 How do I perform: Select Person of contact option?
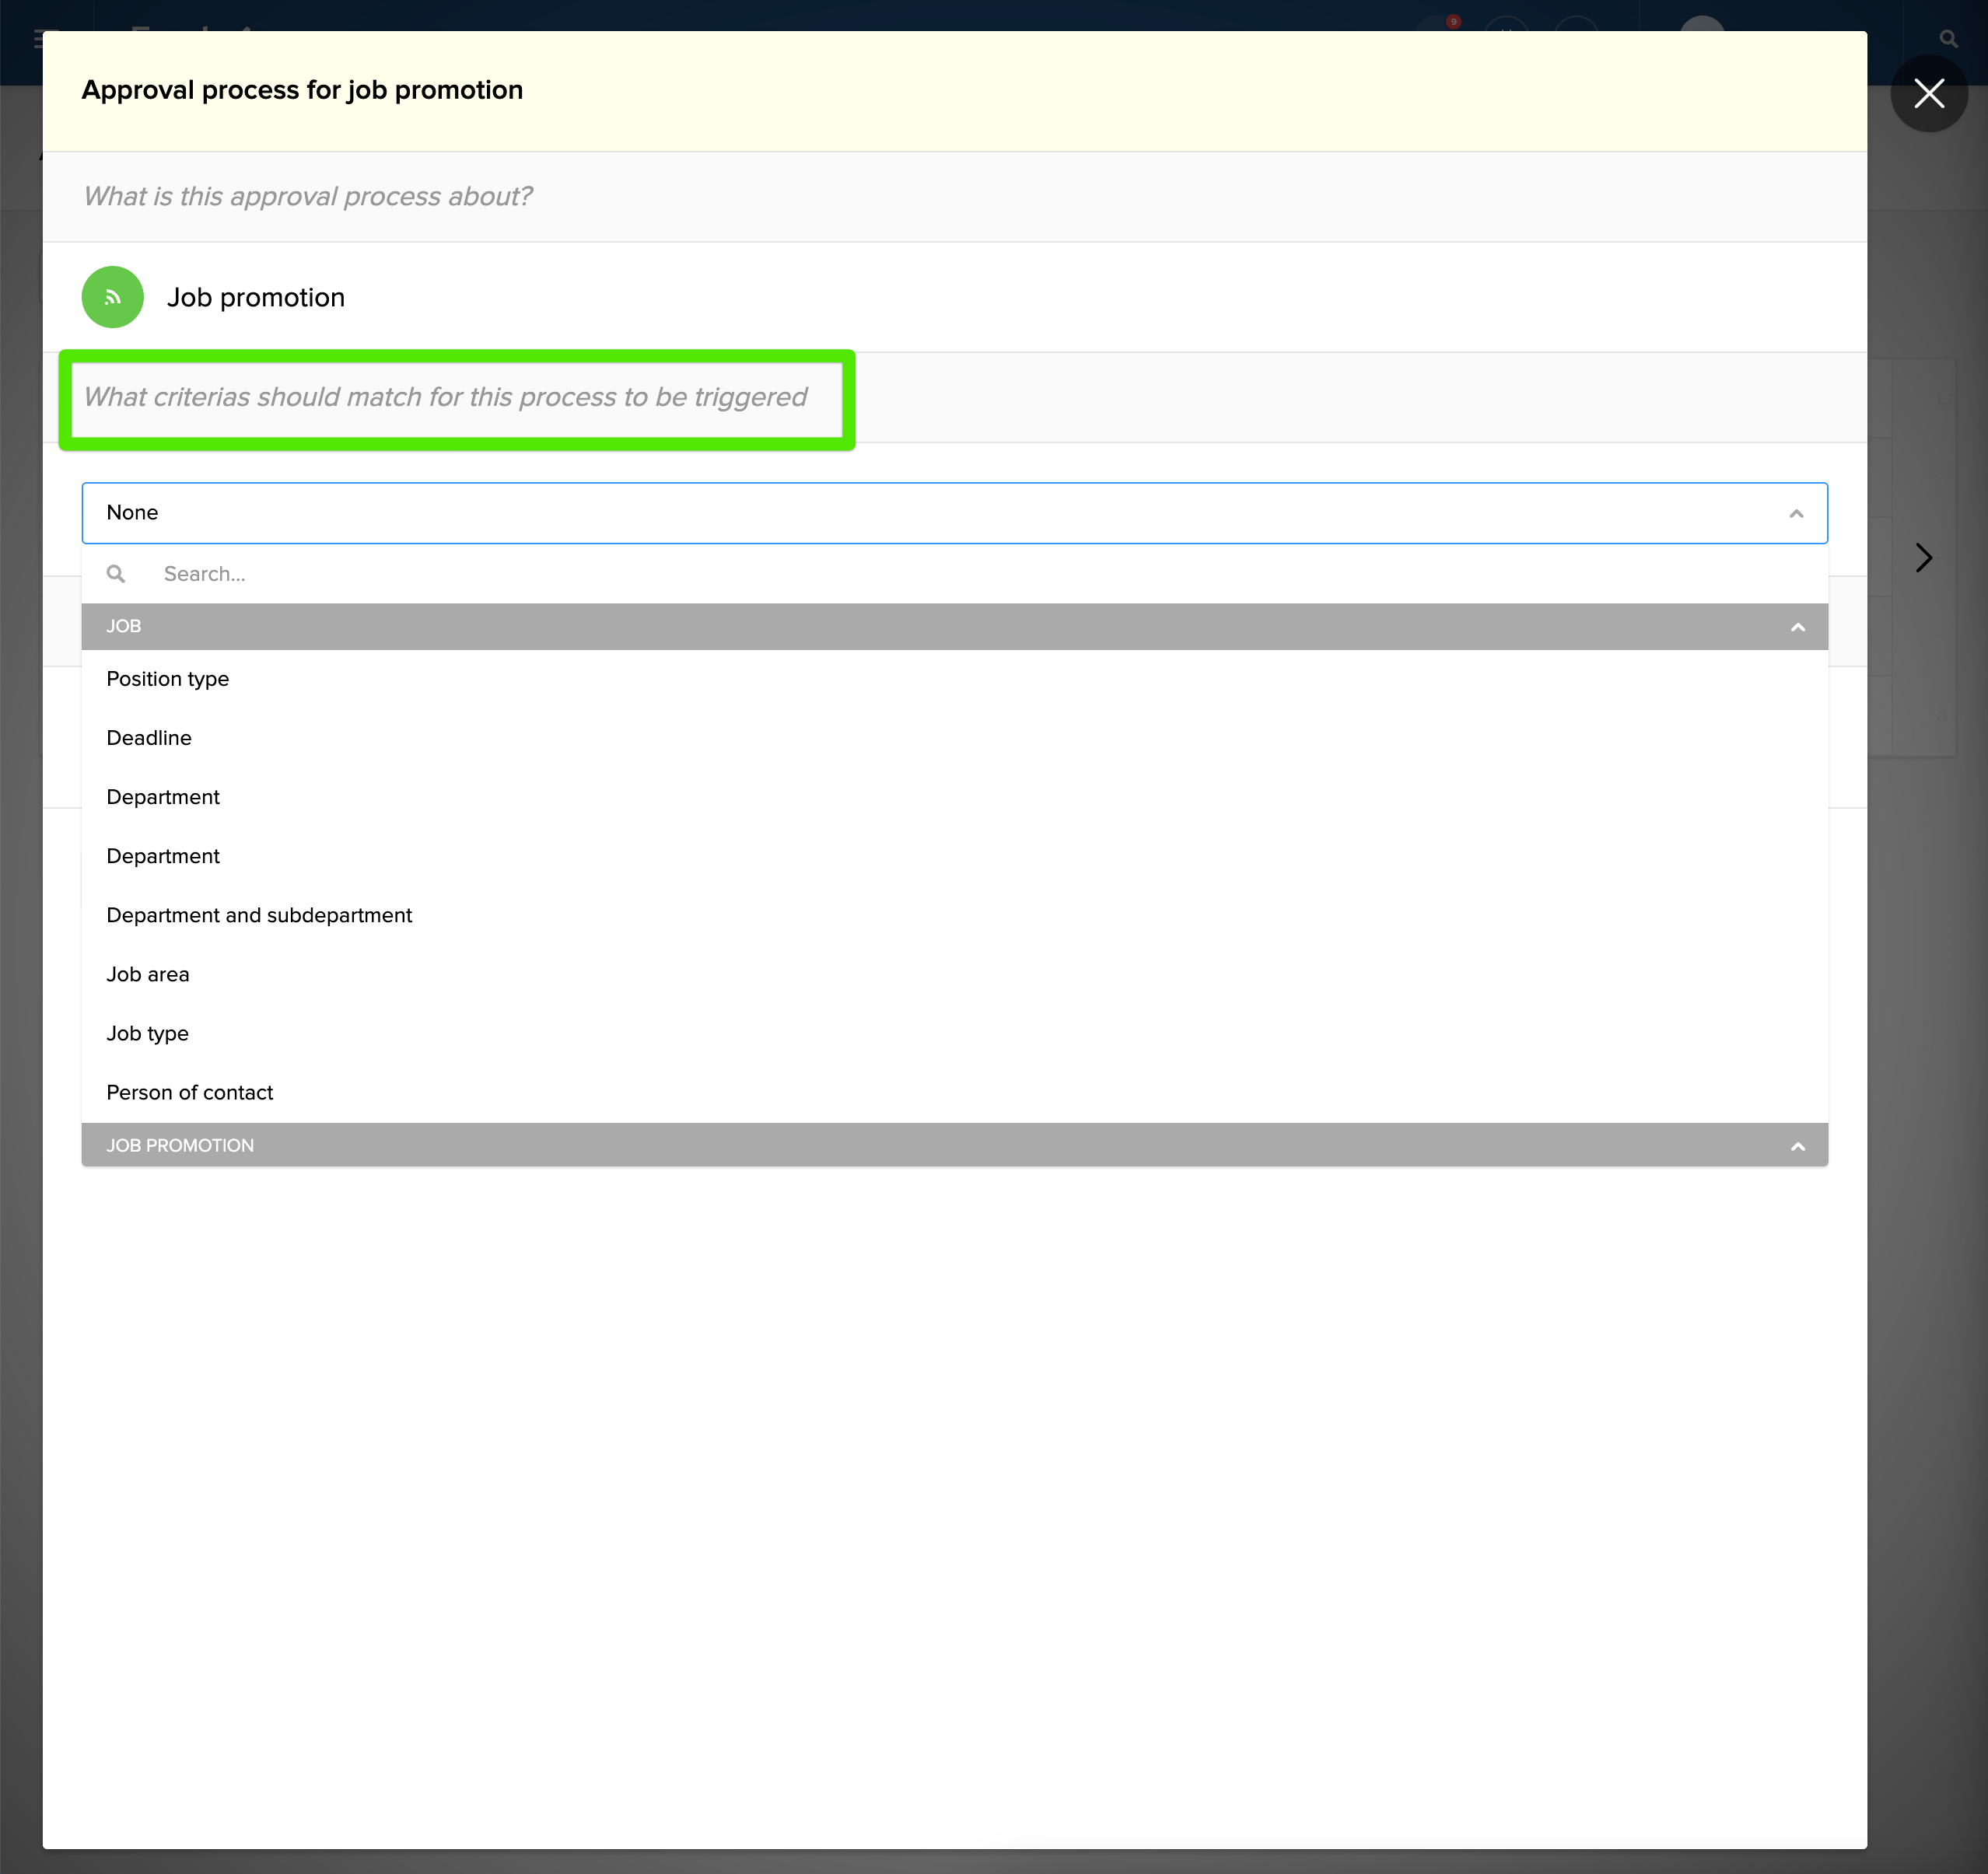pos(190,1092)
